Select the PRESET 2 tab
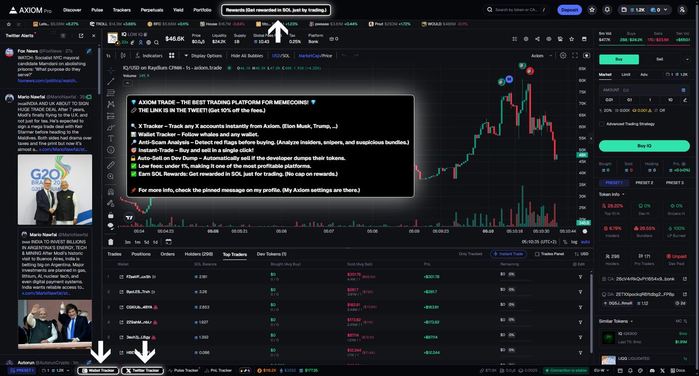 (x=644, y=183)
